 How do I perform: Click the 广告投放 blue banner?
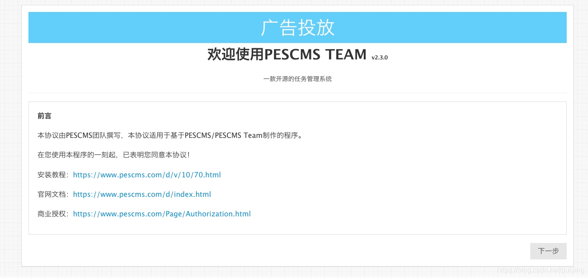[x=298, y=27]
